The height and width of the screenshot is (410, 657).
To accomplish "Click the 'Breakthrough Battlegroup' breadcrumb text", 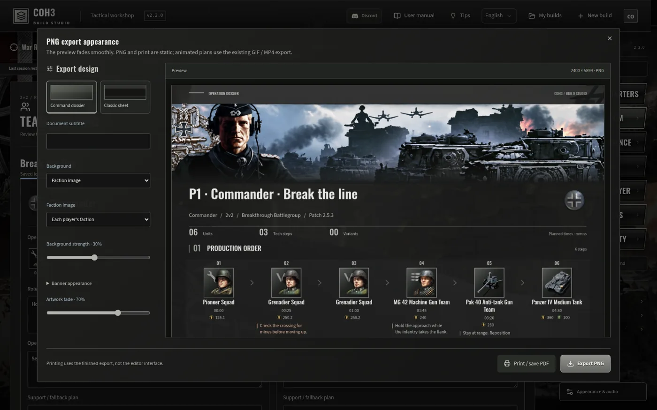I will click(x=271, y=215).
